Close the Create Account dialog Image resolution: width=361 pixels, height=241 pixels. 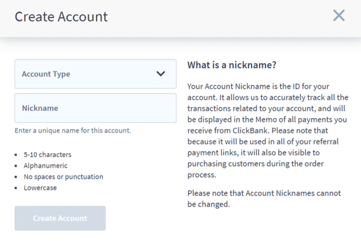(339, 16)
